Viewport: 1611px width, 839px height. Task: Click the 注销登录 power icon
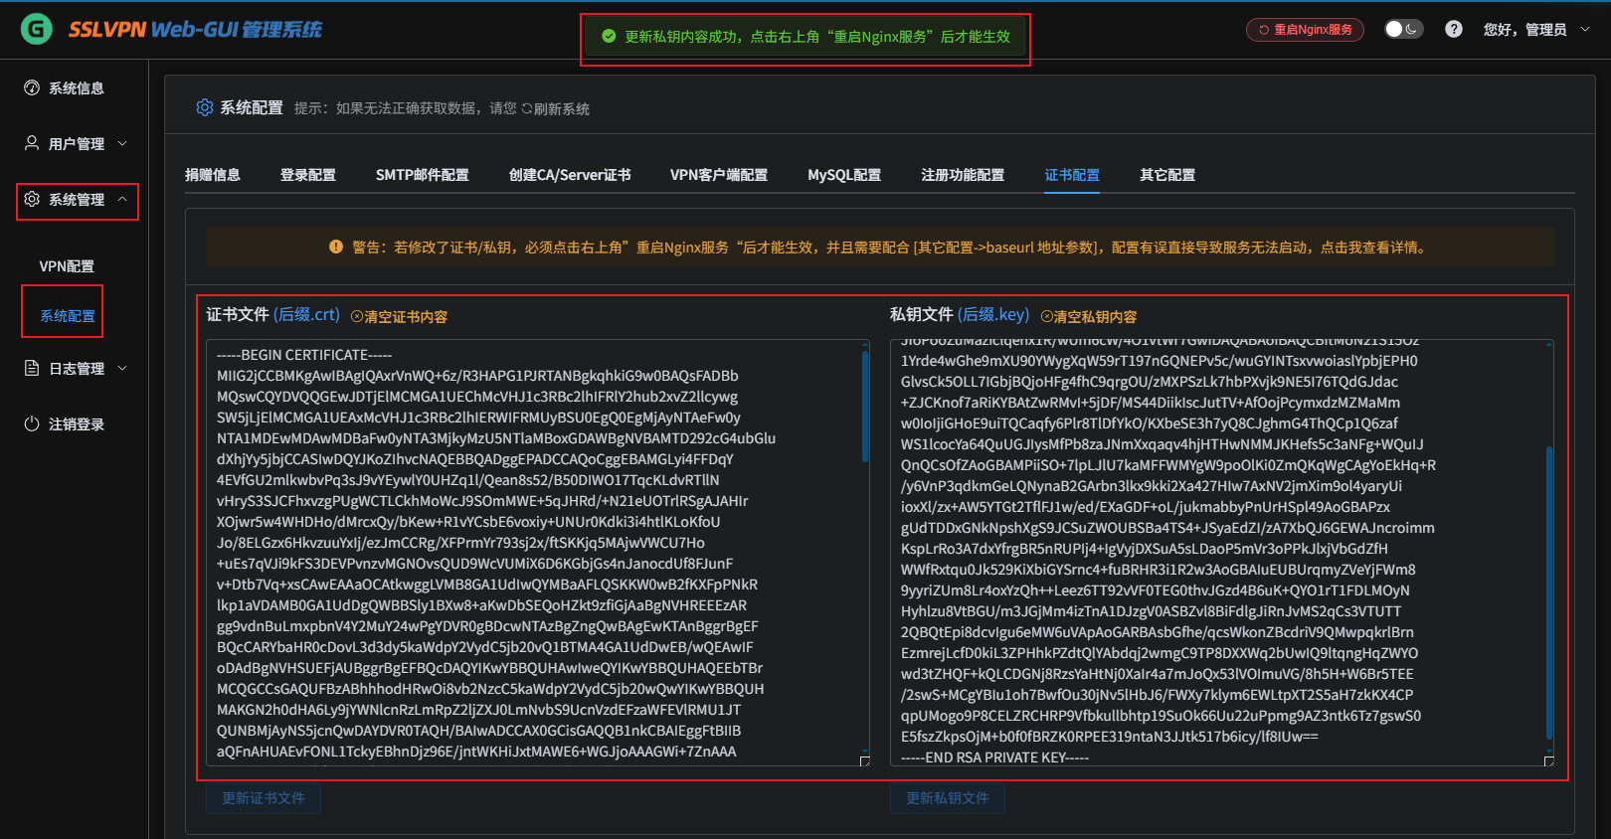pos(32,423)
